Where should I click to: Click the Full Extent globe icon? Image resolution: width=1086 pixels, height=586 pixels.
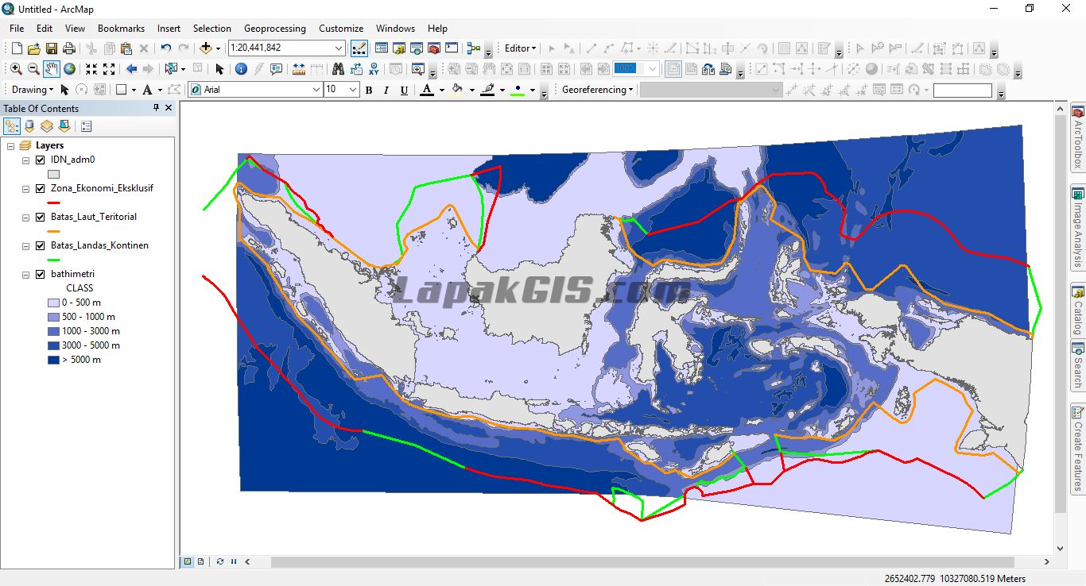(x=70, y=68)
